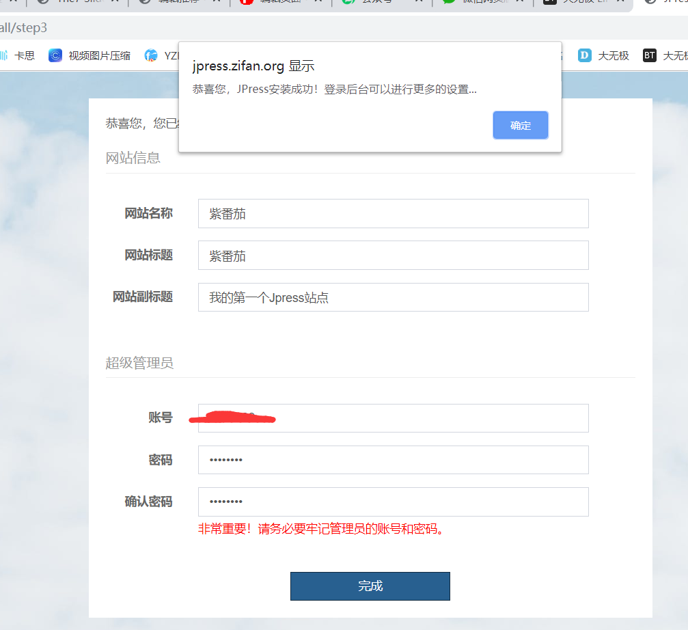Focus the 密码 password field
Screen dimensions: 688x630
coord(393,460)
